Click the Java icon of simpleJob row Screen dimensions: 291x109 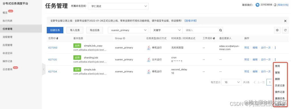149,71
